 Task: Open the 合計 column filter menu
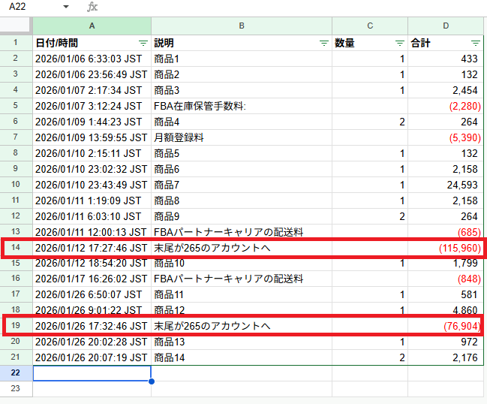pyautogui.click(x=476, y=44)
